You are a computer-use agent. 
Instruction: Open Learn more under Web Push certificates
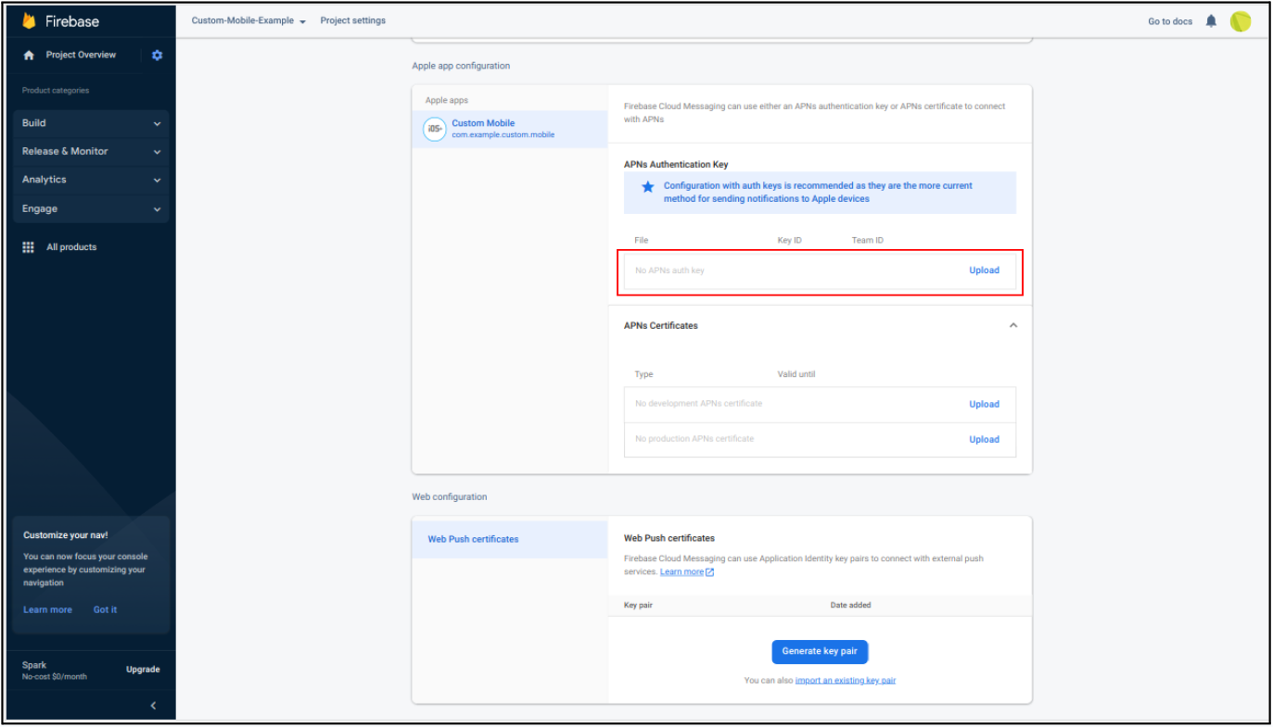681,572
